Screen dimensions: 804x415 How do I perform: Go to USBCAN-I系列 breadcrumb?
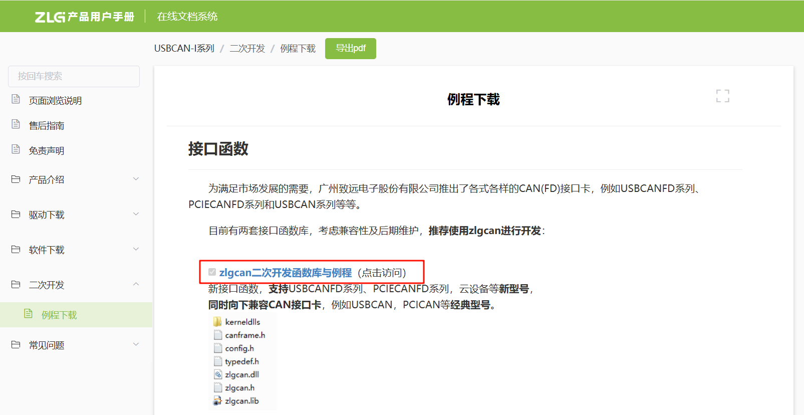184,49
